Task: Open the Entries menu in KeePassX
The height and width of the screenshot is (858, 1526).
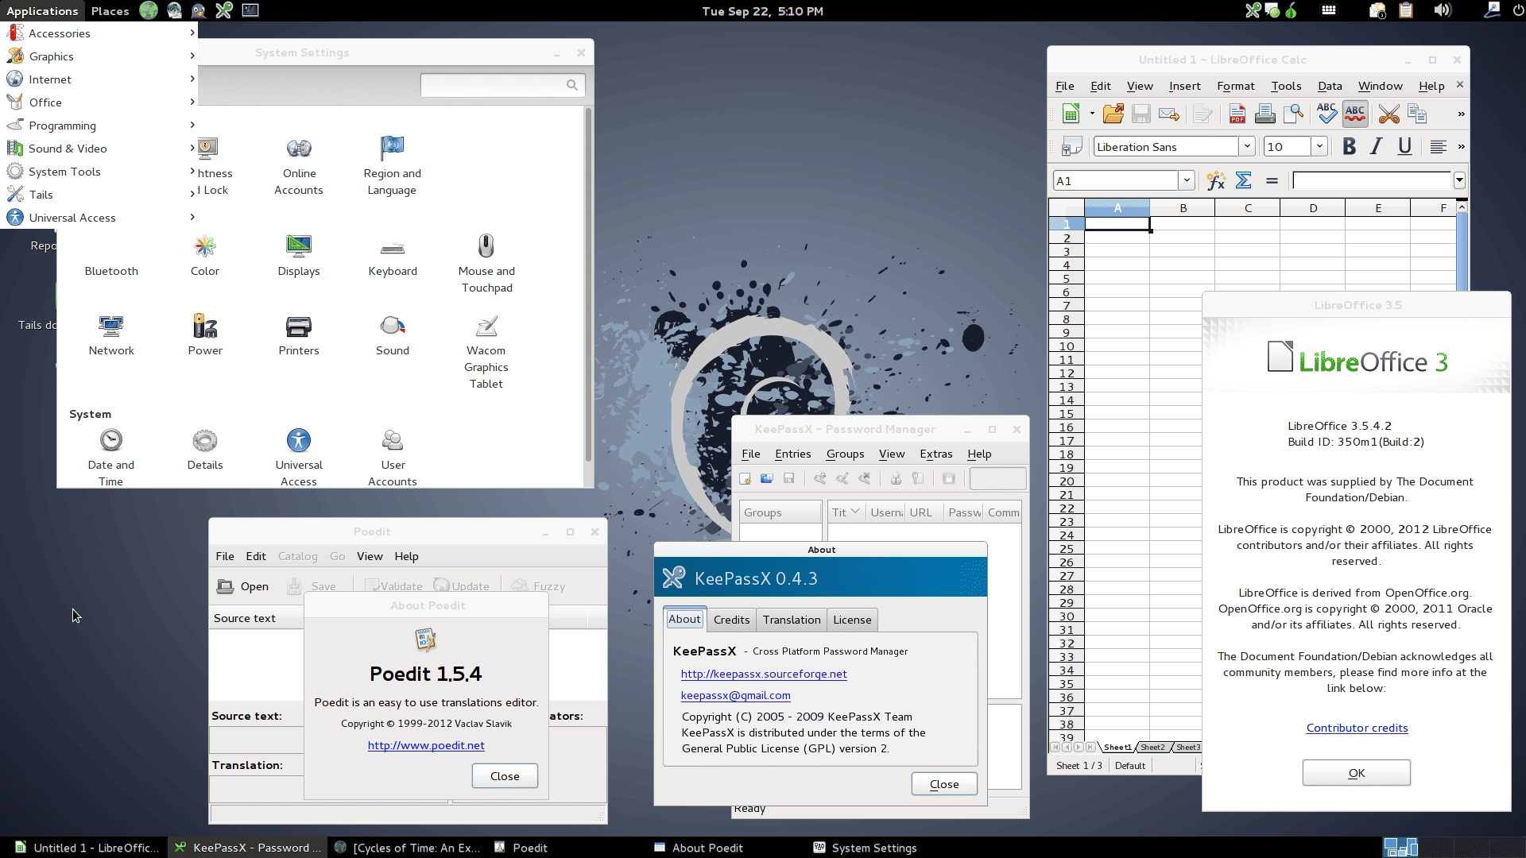Action: [x=792, y=454]
